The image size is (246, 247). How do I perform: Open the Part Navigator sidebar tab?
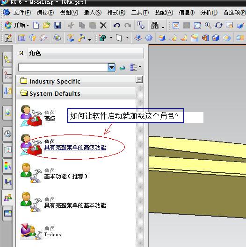point(8,76)
